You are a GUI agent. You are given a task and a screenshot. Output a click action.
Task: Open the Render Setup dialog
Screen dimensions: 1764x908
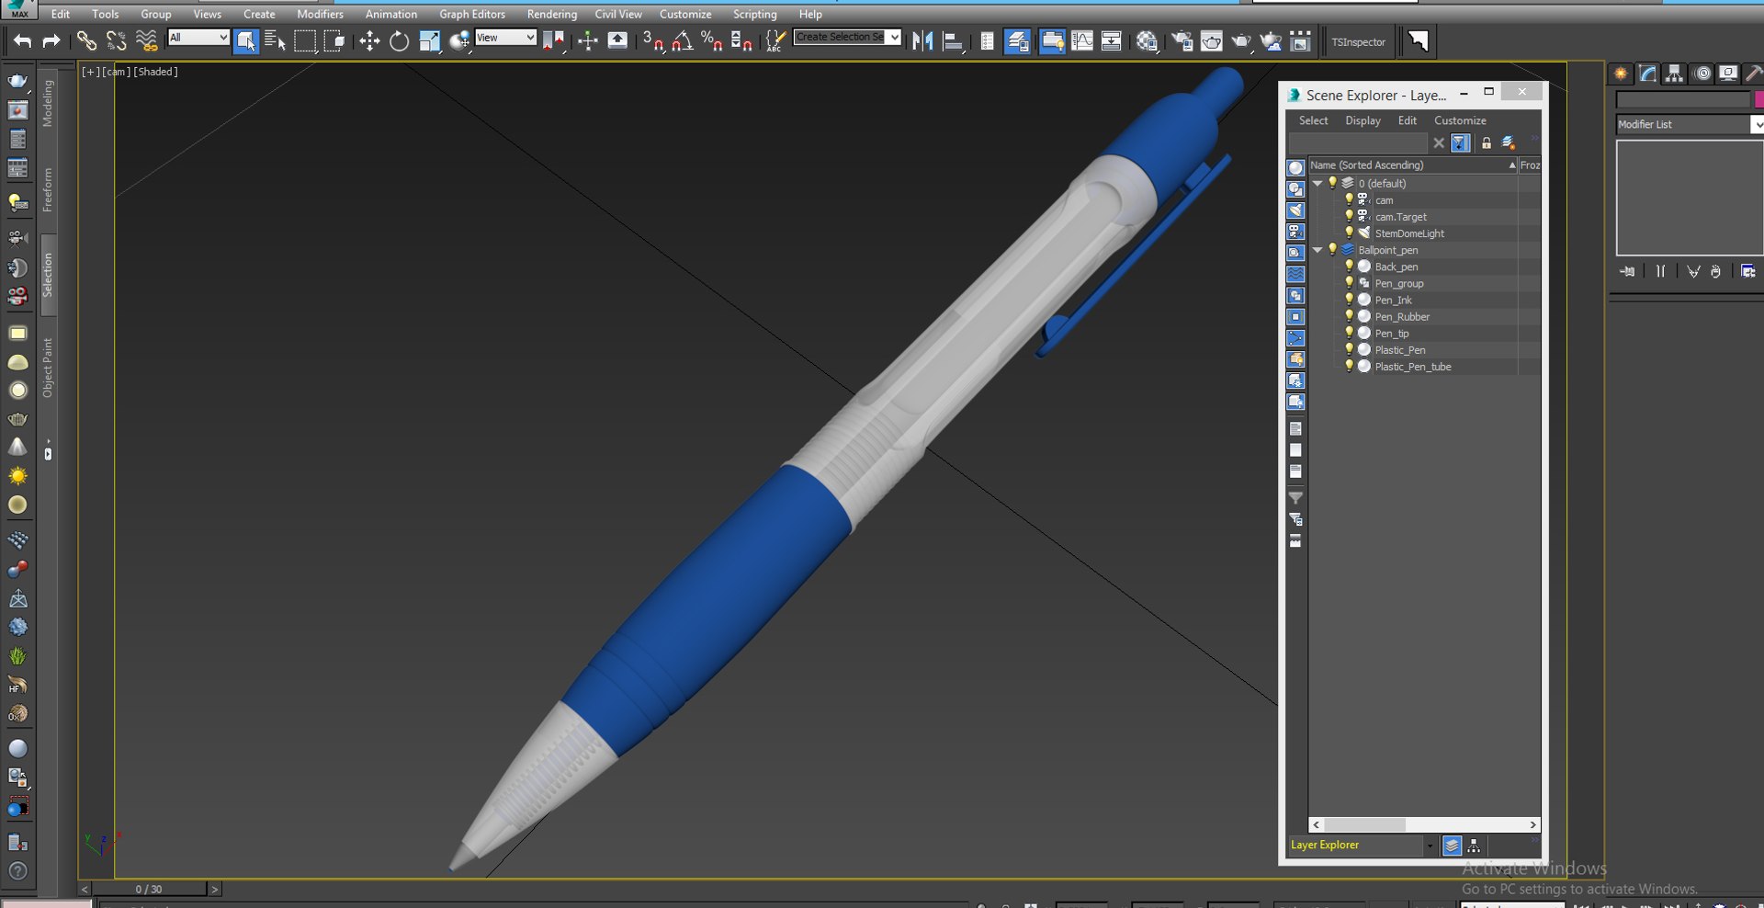pos(1182,41)
